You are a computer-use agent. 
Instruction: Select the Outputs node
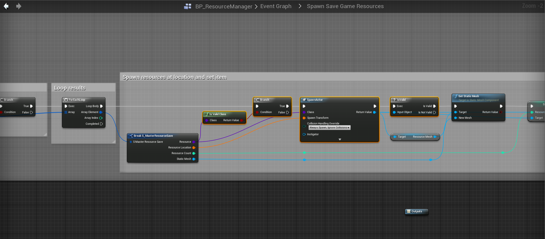[416, 211]
